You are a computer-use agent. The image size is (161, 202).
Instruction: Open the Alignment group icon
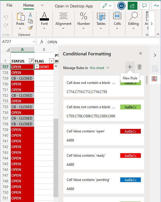63,16
